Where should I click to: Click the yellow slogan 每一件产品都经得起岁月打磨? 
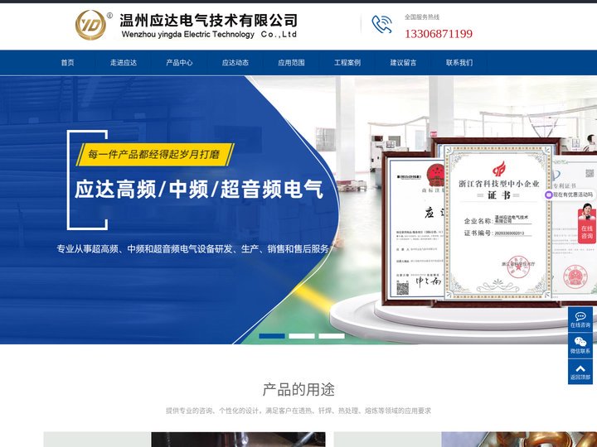154,154
